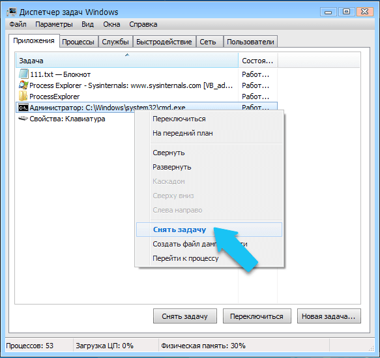Open the Параметры menu
This screenshot has width=380, height=358.
tap(54, 24)
